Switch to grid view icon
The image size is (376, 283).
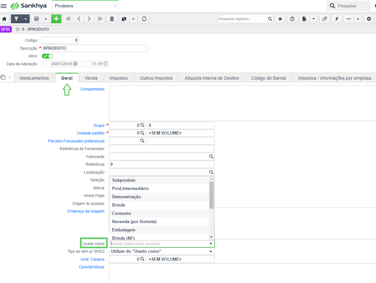point(36,19)
